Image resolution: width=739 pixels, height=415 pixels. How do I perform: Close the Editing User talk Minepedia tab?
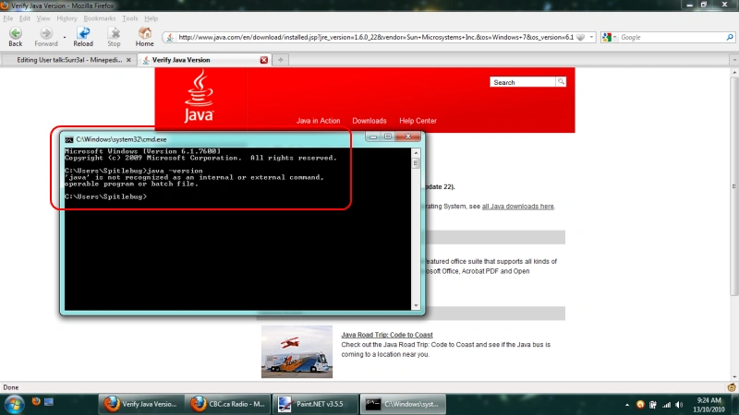click(x=128, y=60)
